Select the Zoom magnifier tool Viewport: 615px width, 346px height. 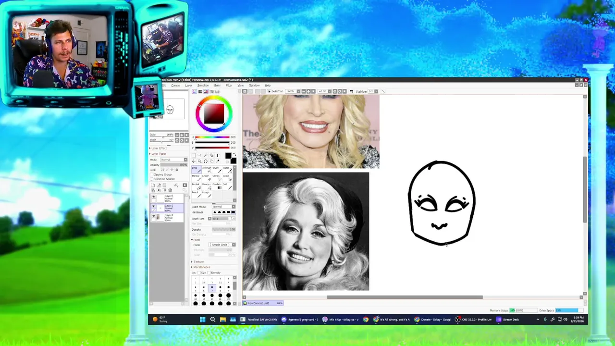click(200, 161)
